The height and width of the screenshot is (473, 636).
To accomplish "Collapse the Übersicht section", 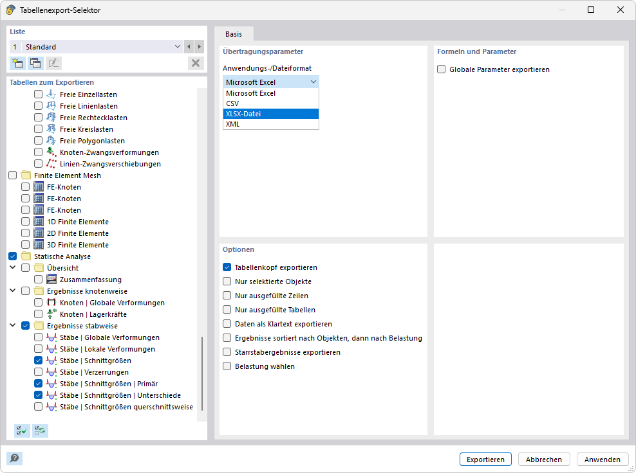I will pyautogui.click(x=12, y=267).
